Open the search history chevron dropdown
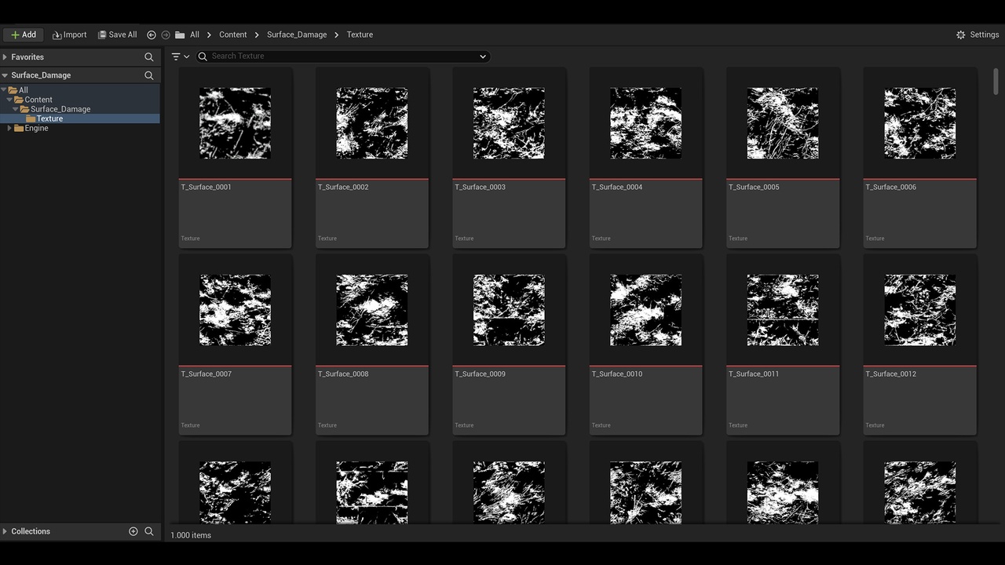The height and width of the screenshot is (565, 1005). point(483,56)
